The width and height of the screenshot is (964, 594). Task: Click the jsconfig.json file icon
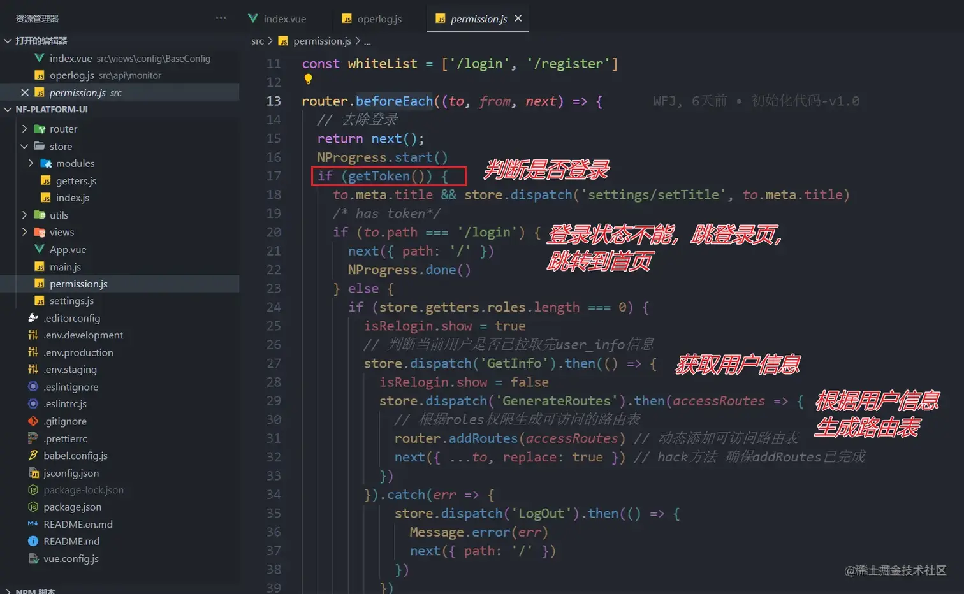click(33, 473)
